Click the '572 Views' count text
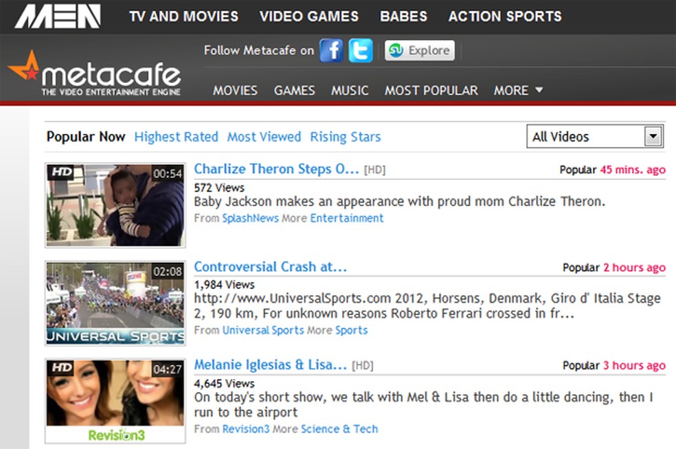 tap(219, 188)
